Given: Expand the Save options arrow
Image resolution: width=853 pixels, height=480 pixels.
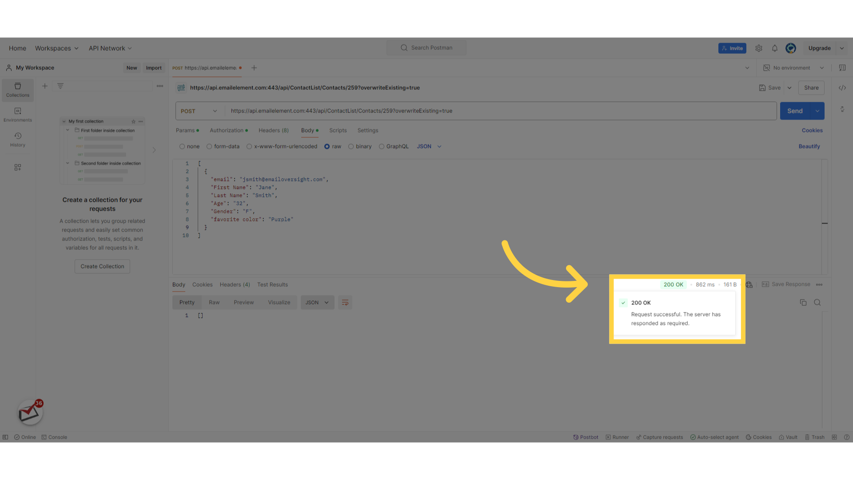Looking at the screenshot, I should [x=789, y=88].
